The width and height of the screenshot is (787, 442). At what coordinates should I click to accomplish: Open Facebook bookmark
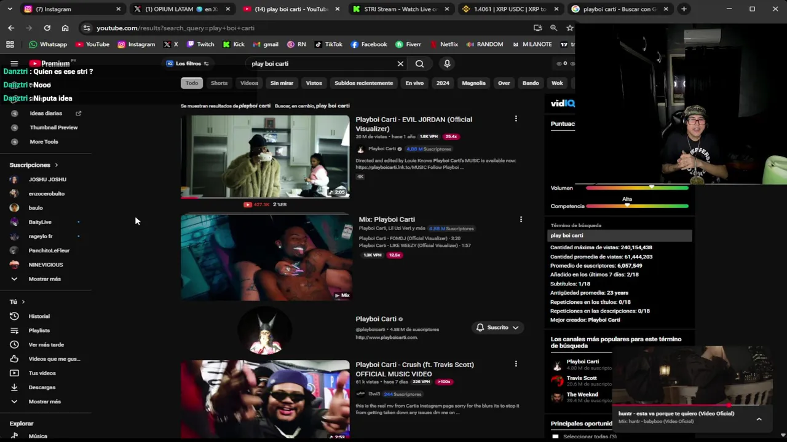click(x=369, y=44)
